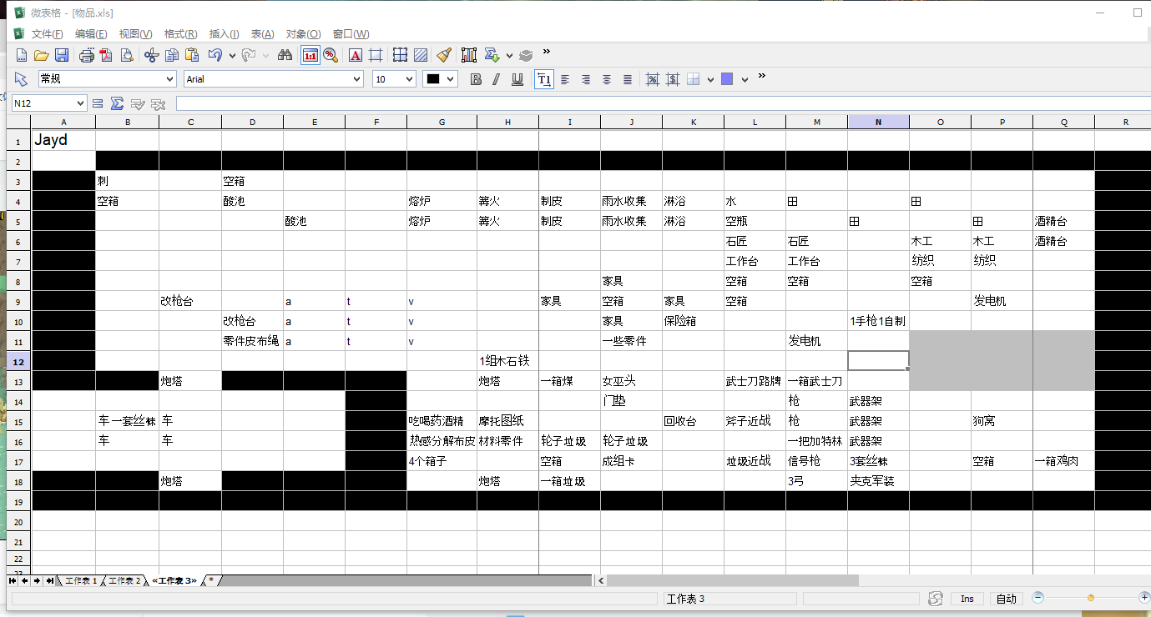Select the format paintbrush icon

pyautogui.click(x=444, y=55)
